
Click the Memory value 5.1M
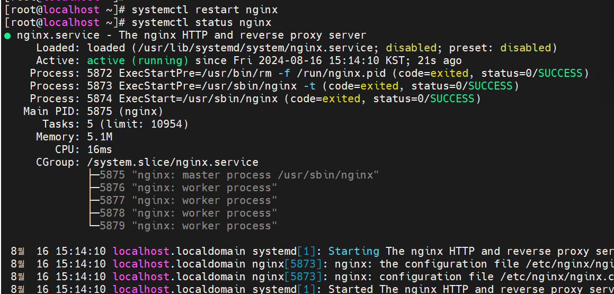point(100,137)
